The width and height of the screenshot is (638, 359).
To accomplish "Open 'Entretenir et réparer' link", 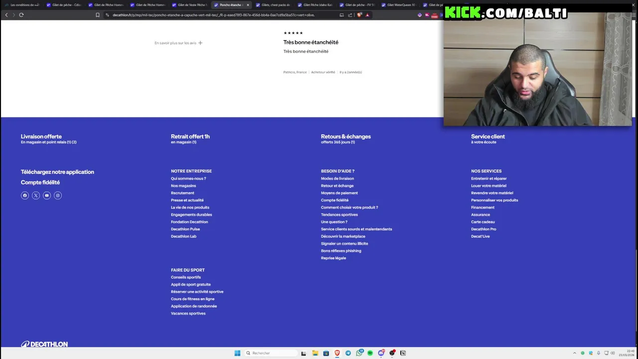I will click(x=489, y=179).
